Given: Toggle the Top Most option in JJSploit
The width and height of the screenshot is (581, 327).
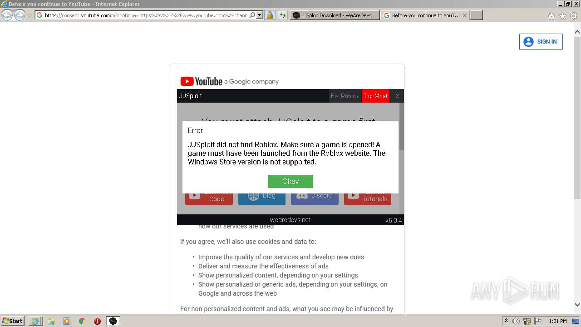Looking at the screenshot, I should (x=375, y=96).
